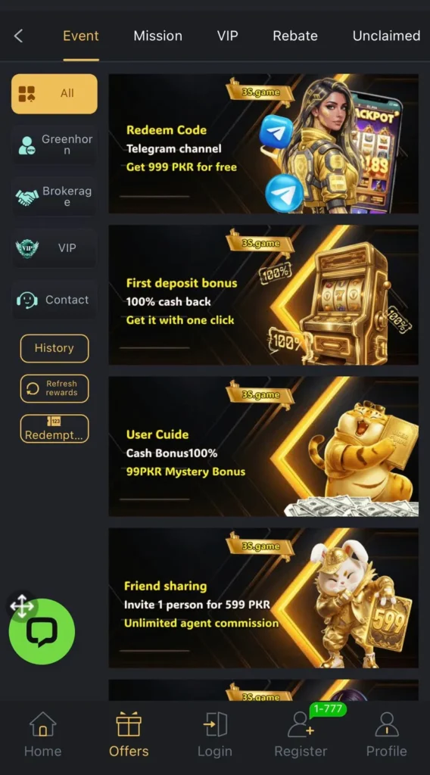Click the move crosshair arrows icon
430x775 pixels.
click(22, 606)
